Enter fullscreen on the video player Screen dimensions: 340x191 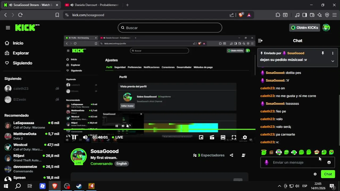click(x=234, y=137)
